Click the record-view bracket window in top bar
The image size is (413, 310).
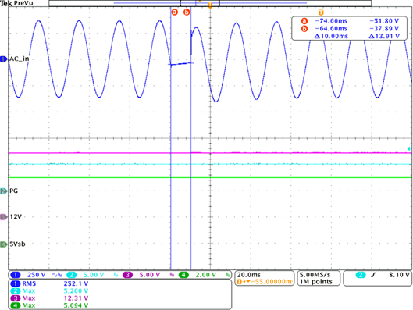pos(200,3)
